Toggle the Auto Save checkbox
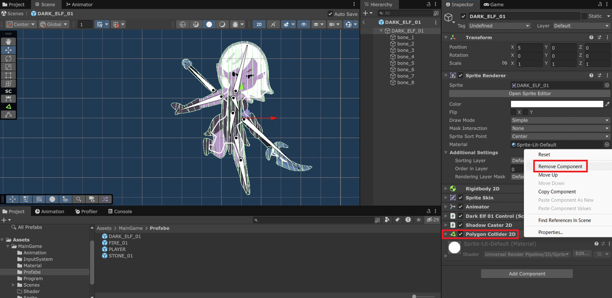612x298 pixels. click(330, 14)
